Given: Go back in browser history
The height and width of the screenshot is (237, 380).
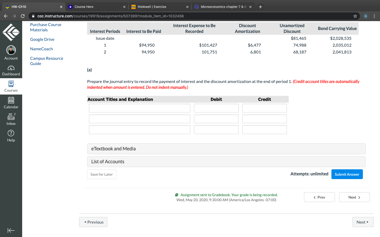Looking at the screenshot, I should click(6, 16).
